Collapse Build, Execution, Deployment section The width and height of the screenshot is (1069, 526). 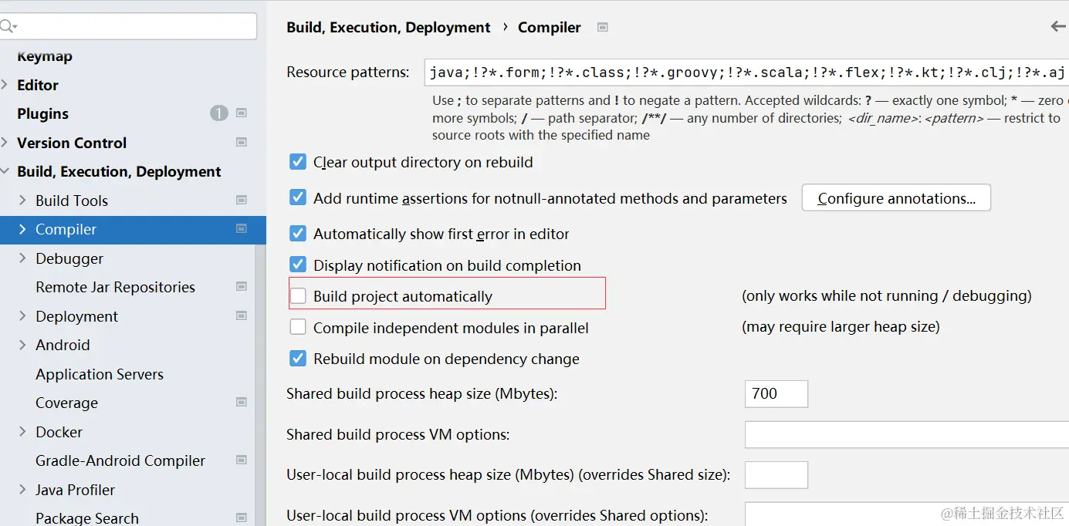pos(5,171)
